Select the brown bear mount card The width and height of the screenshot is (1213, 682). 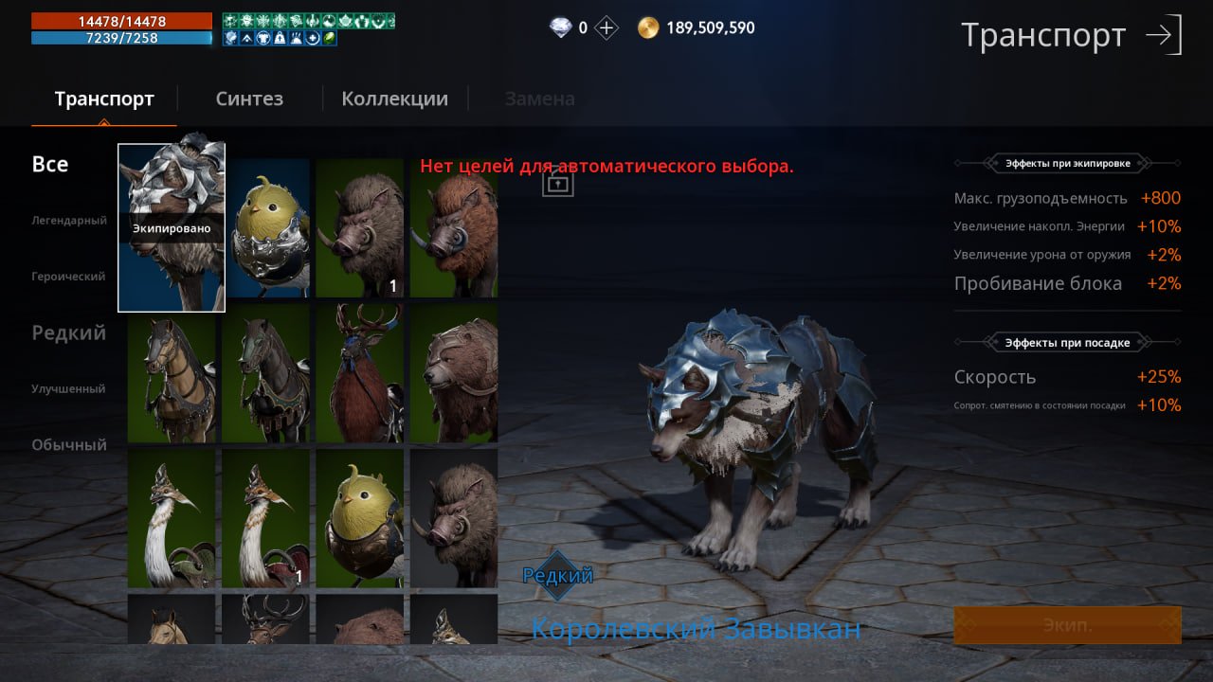coord(454,373)
